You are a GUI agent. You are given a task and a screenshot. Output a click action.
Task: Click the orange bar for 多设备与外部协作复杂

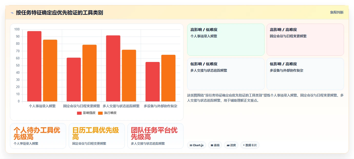point(168,78)
